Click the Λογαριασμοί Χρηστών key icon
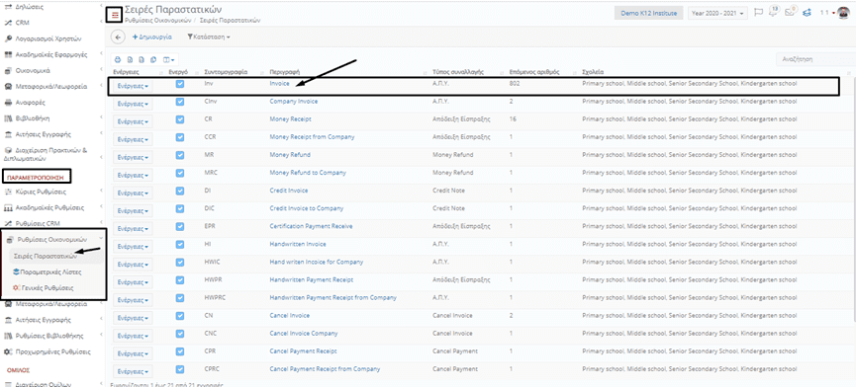 coord(8,39)
